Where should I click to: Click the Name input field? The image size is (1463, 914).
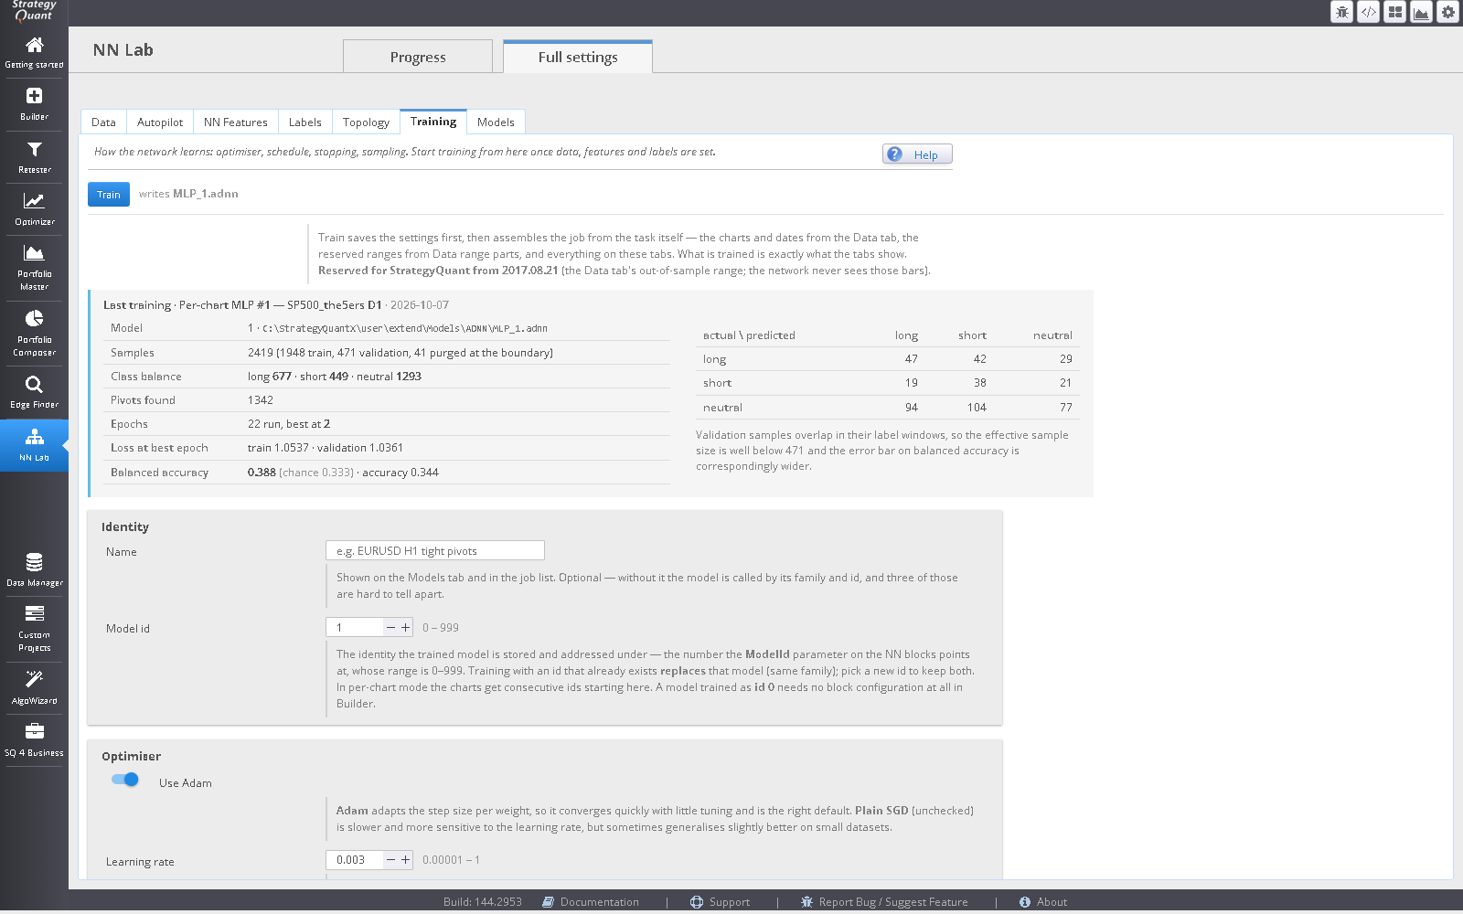point(435,550)
